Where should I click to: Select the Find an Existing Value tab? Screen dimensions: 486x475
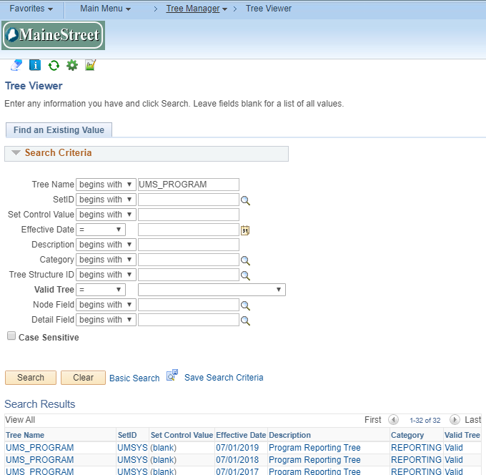(x=59, y=129)
